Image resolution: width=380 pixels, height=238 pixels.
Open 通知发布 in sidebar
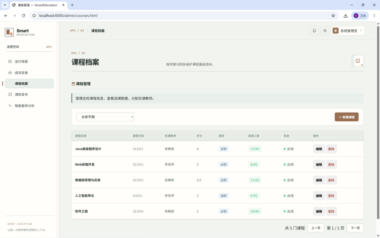coord(29,94)
